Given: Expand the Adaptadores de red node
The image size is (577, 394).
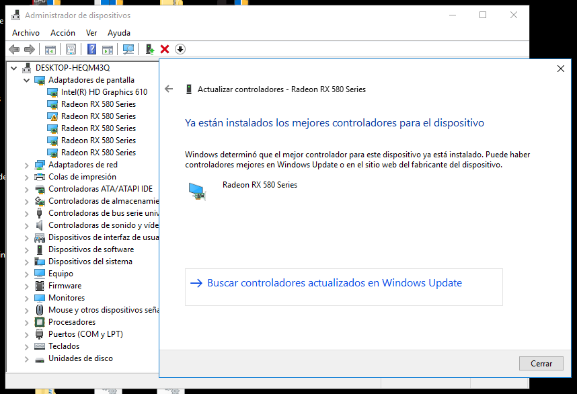Looking at the screenshot, I should pos(26,165).
